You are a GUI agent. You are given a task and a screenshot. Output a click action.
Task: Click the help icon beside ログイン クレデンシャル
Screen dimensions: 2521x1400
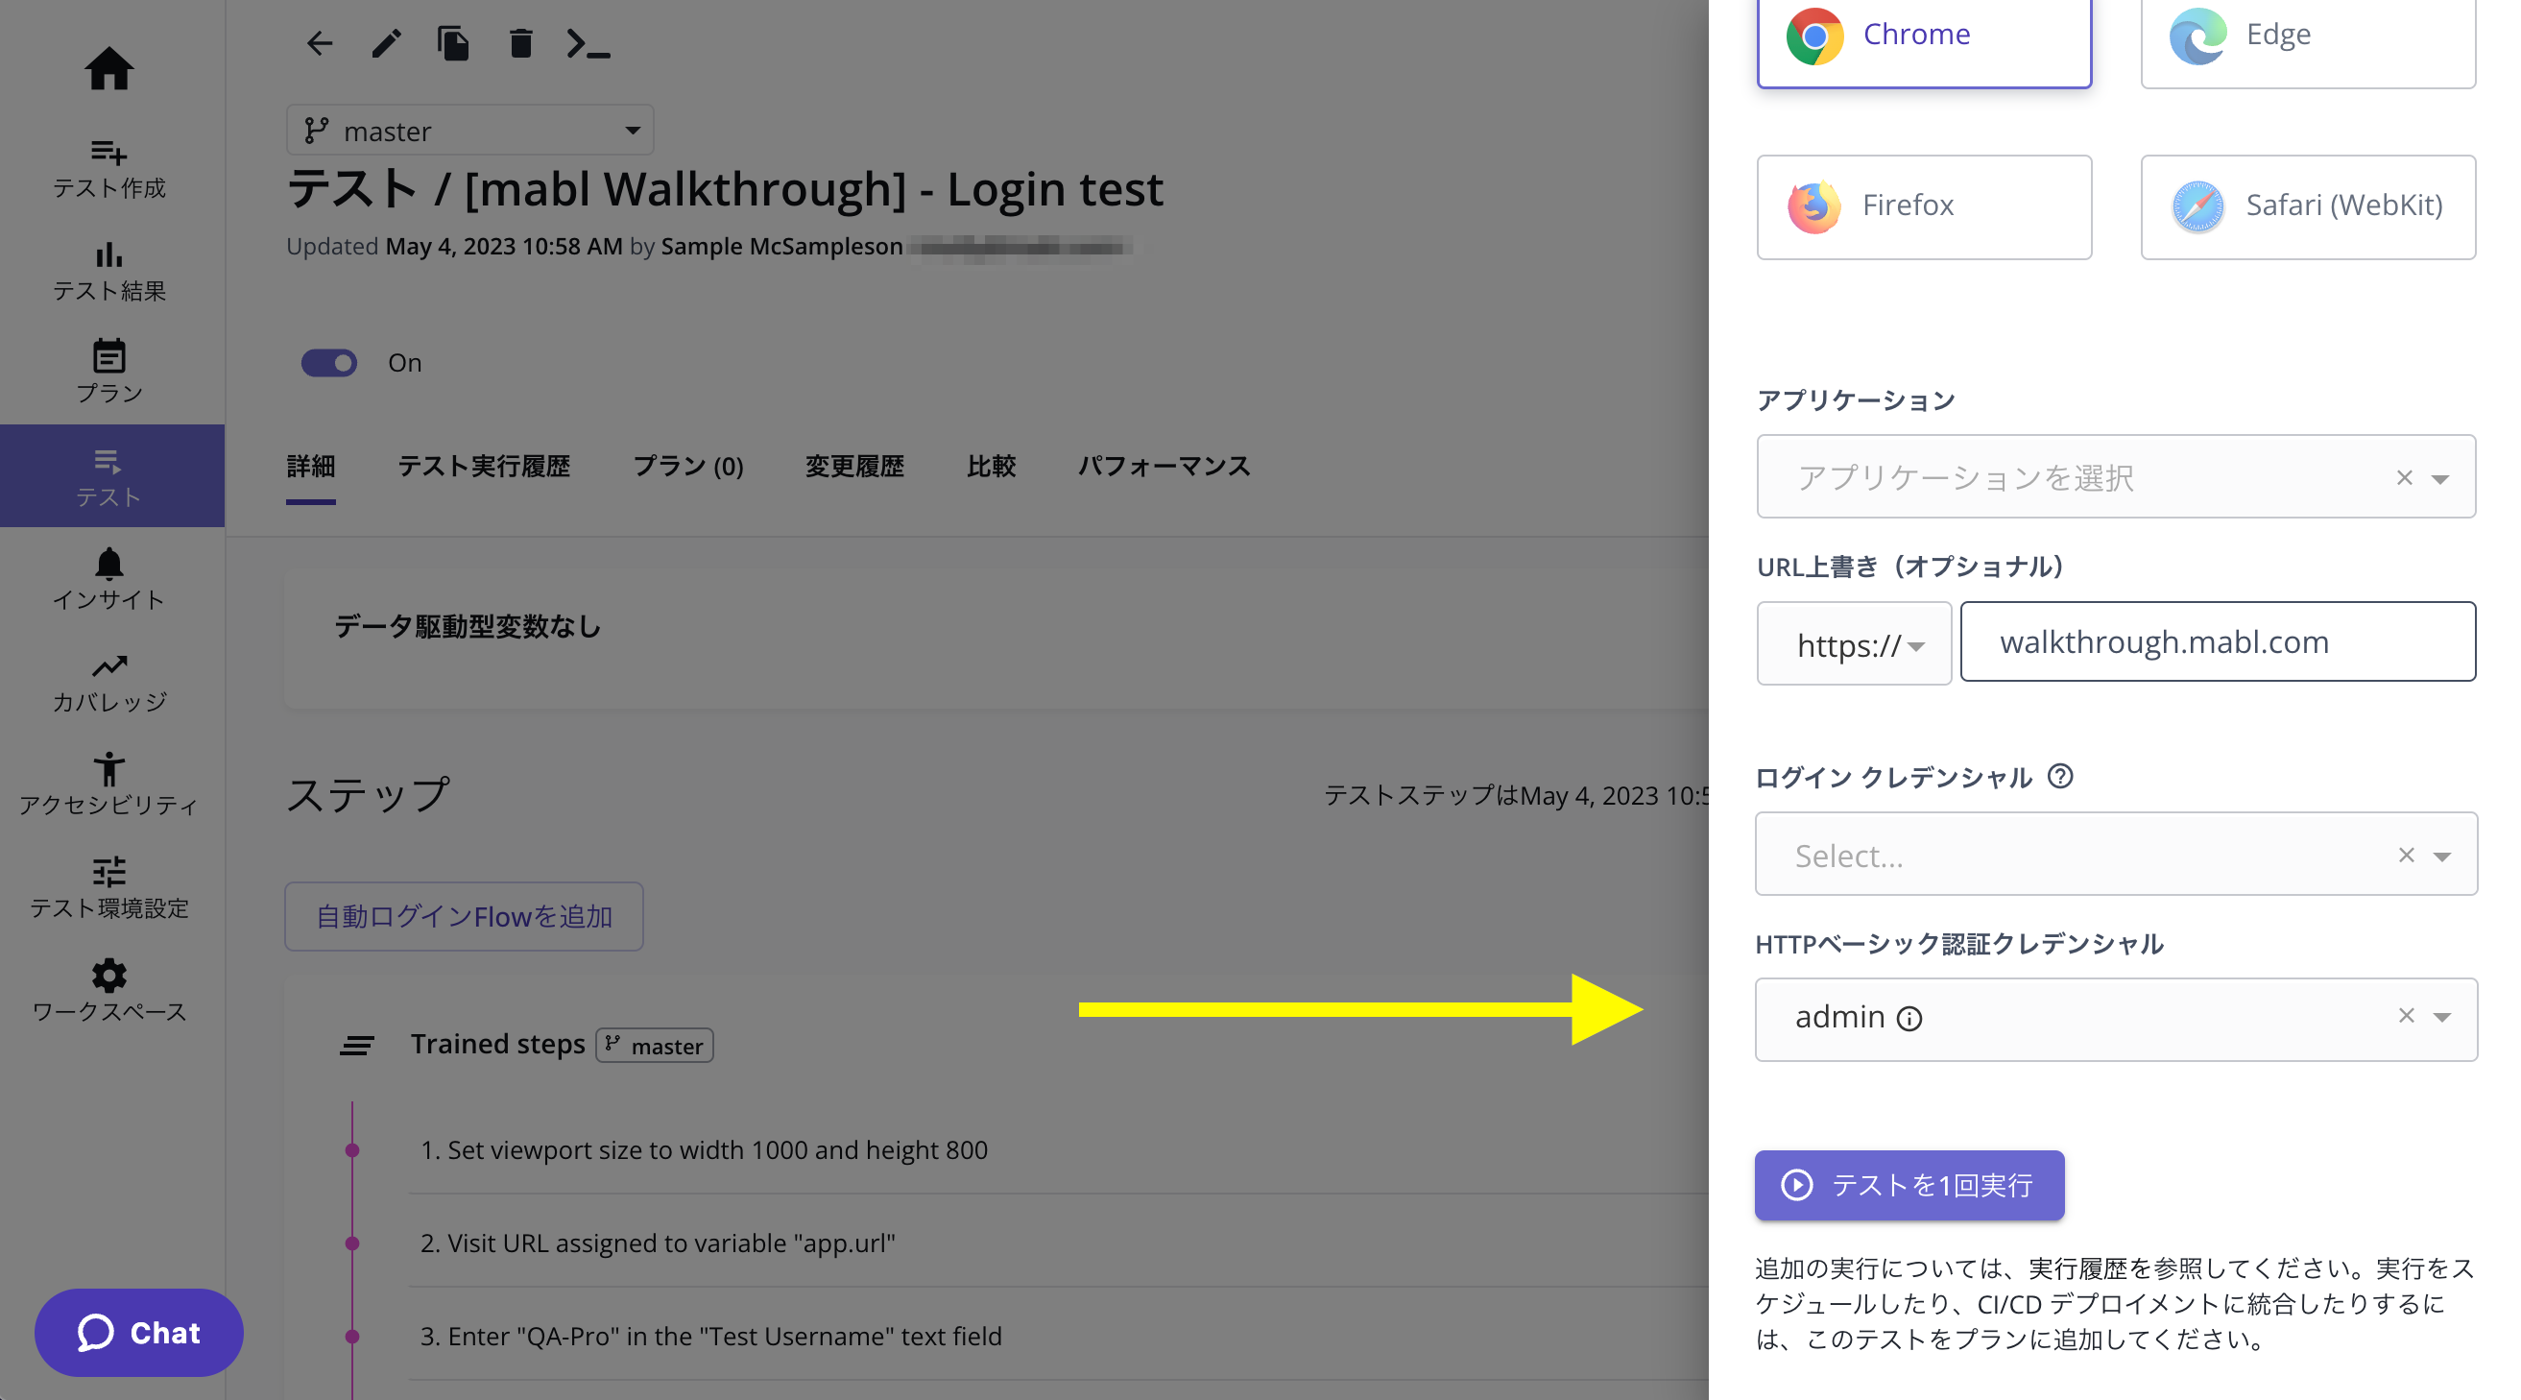tap(2060, 777)
